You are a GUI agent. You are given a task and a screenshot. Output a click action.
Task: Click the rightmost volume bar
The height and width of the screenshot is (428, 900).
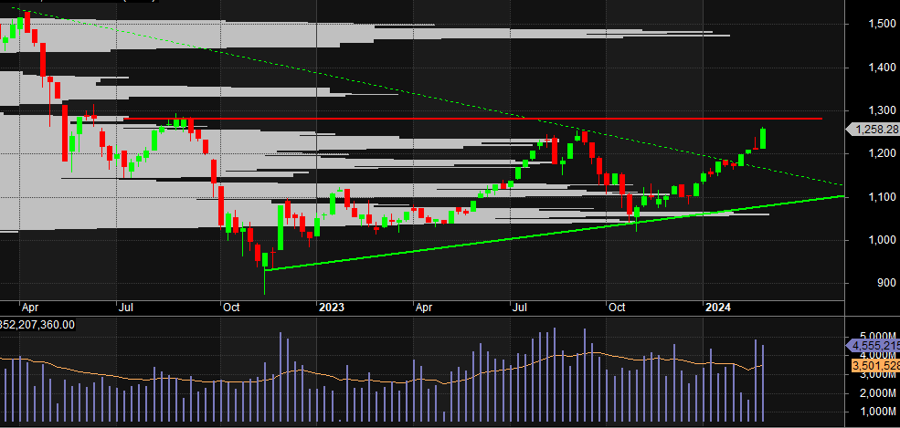763,383
